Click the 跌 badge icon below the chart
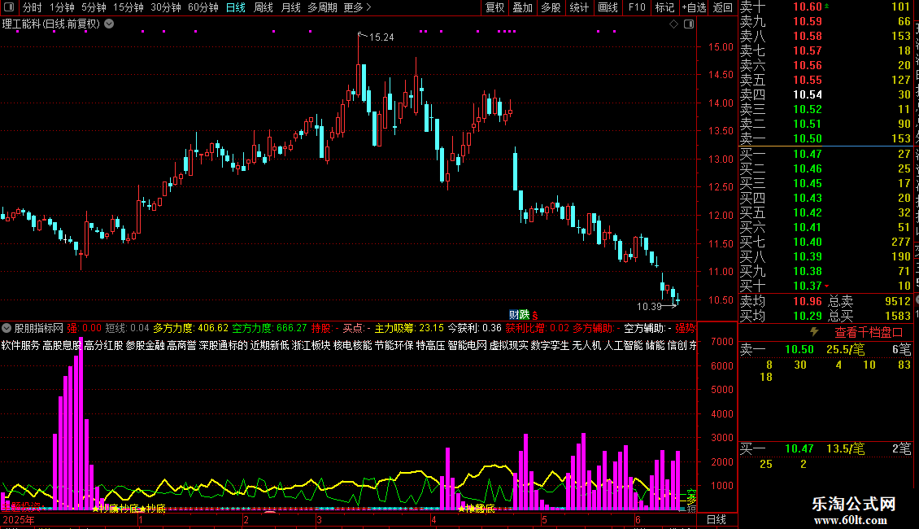 pyautogui.click(x=525, y=315)
